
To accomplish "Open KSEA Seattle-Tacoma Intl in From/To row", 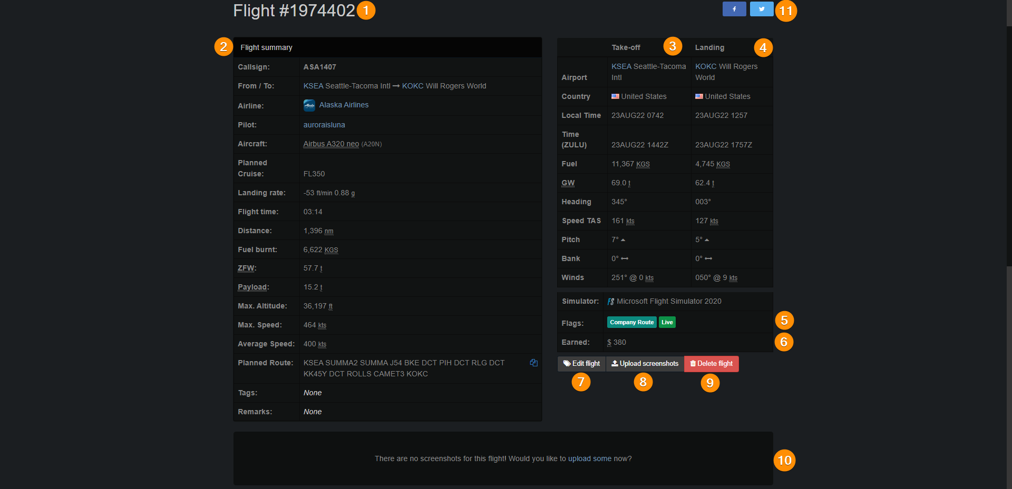I will pos(347,86).
